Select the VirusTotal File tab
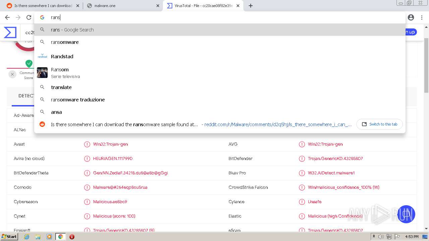 [x=203, y=6]
